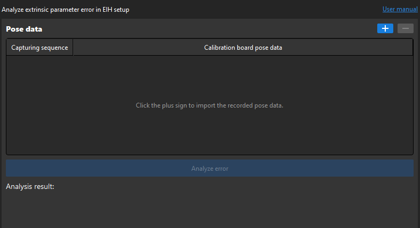
Task: Click the Pose data section heading
Action: click(24, 29)
